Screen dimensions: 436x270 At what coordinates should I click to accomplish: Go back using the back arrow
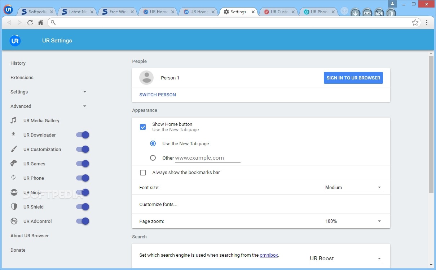click(x=9, y=22)
